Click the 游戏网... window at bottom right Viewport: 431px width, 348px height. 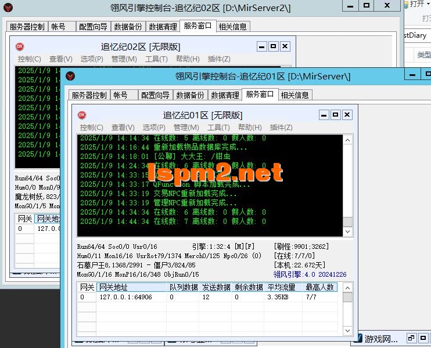pyautogui.click(x=380, y=339)
